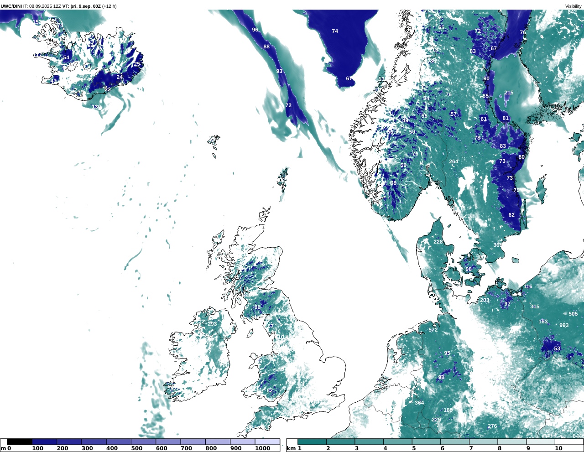Image resolution: width=584 pixels, height=452 pixels.
Task: Click the '98' value over Denmark
Action: click(x=469, y=269)
